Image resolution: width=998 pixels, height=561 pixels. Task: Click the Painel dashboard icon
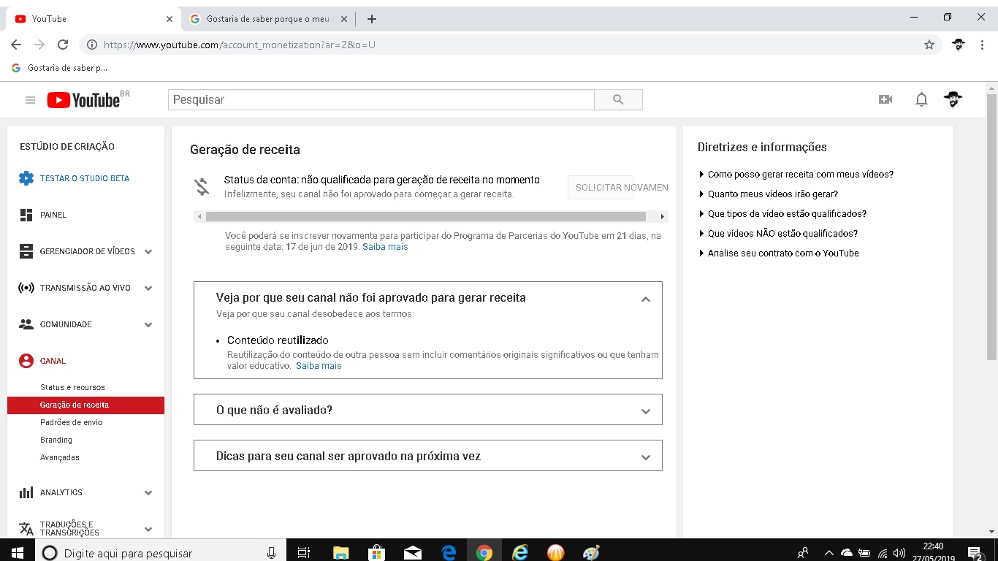click(26, 215)
